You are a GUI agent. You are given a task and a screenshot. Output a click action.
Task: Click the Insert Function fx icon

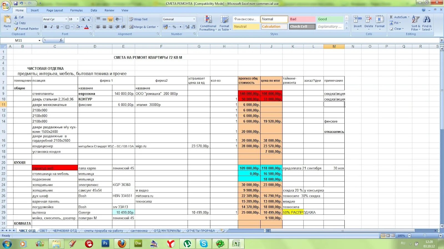tap(61, 40)
